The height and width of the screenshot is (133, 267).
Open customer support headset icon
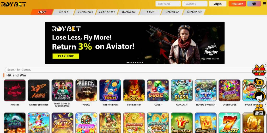tap(259, 96)
